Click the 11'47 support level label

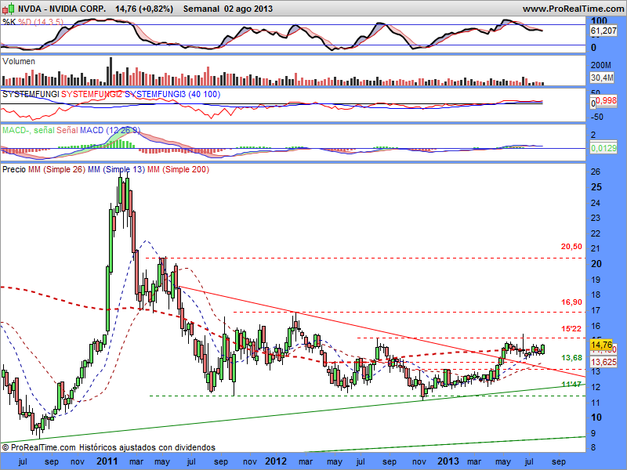[x=571, y=385]
